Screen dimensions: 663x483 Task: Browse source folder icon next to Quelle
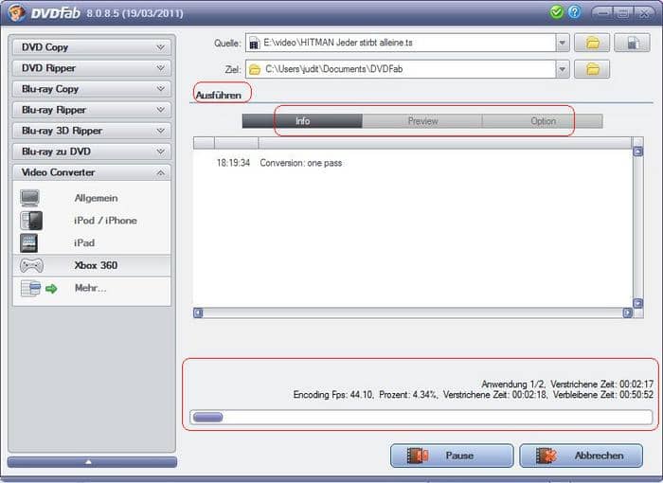point(592,43)
